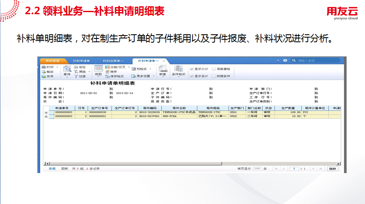Open the 分组/交叉 dropdown arrow

click(x=129, y=67)
